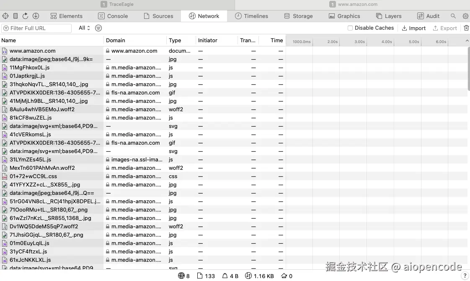The width and height of the screenshot is (470, 281).
Task: Select the 81kCF8wuZEL.js row
Action: [143, 118]
